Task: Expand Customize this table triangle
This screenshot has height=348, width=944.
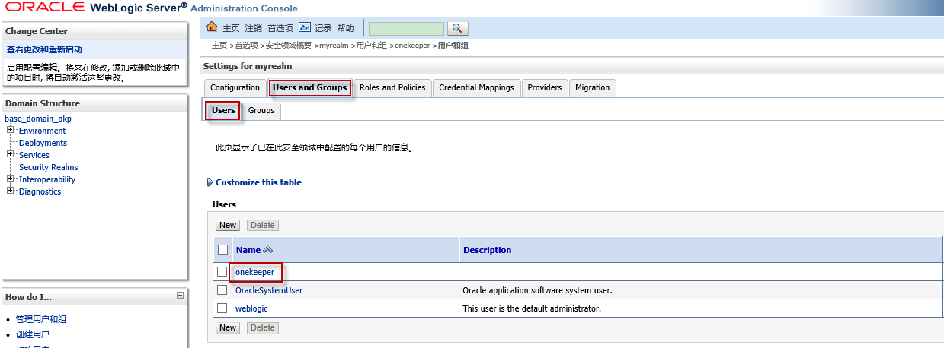Action: [x=210, y=182]
